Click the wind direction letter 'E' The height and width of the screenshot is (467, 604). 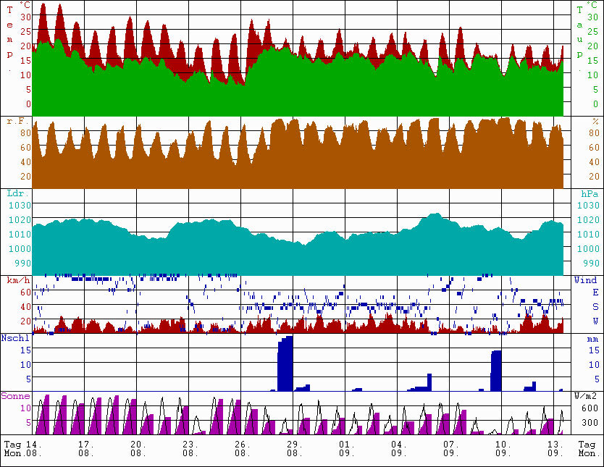coord(595,293)
